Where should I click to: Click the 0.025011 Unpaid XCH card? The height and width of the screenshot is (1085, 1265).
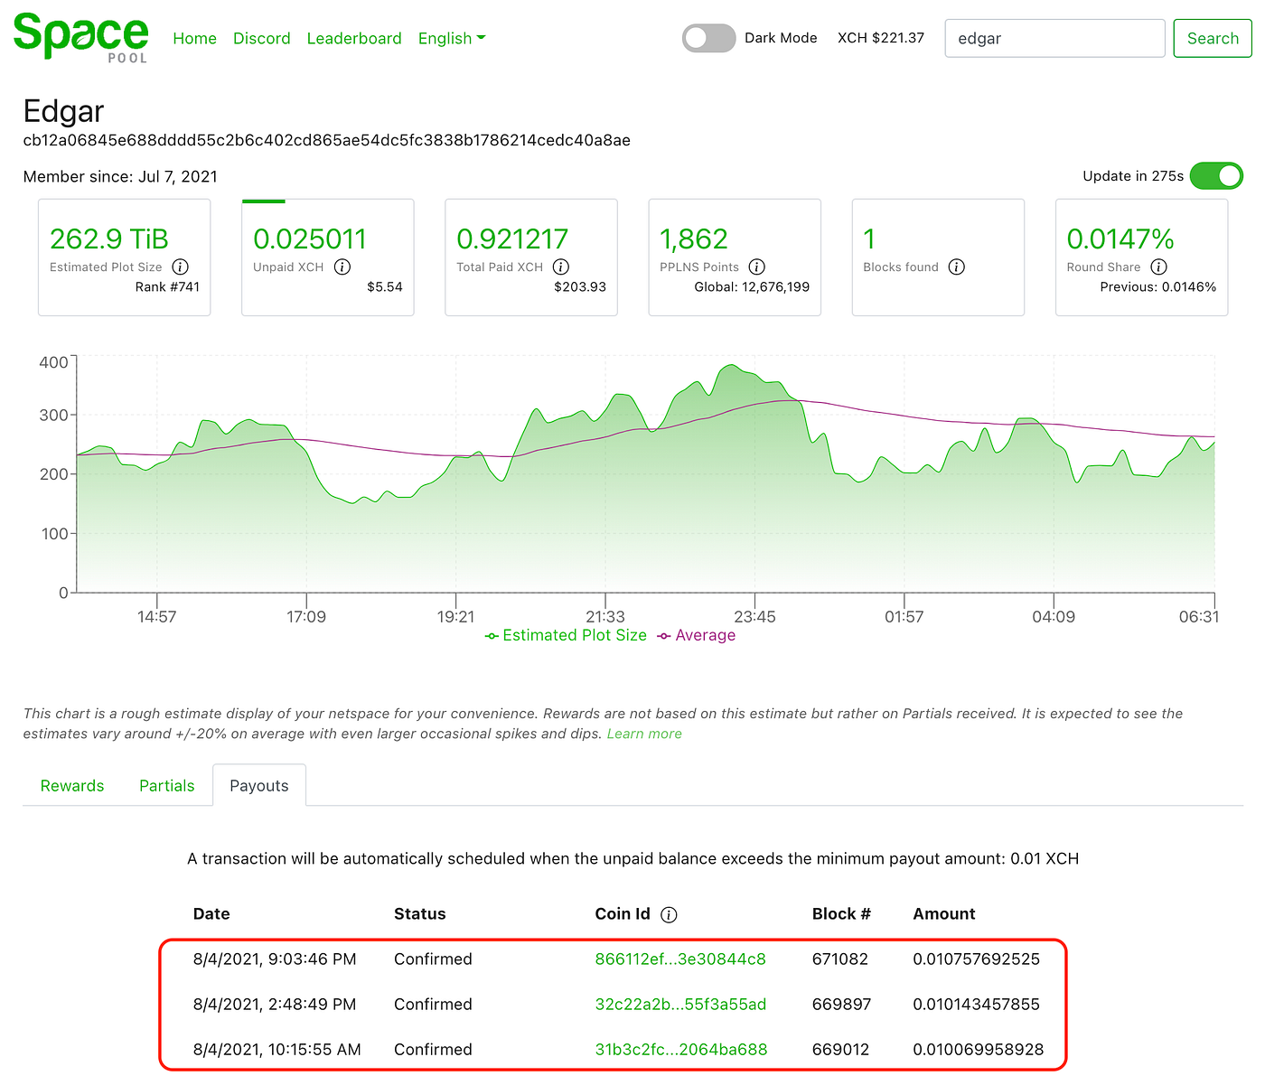[328, 257]
